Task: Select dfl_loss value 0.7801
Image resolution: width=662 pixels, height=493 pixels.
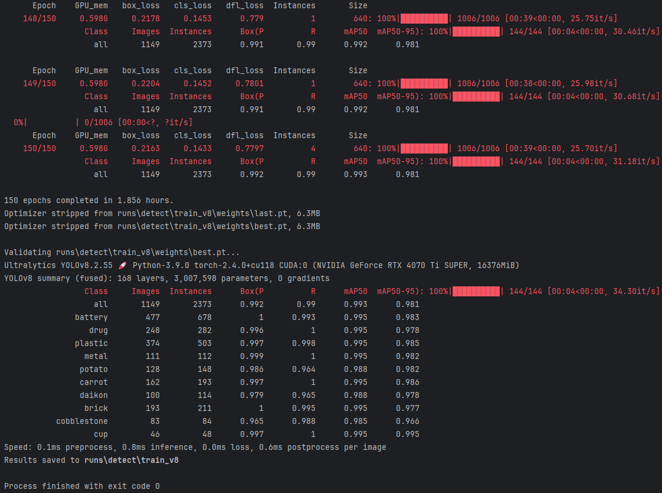Action: pos(250,84)
